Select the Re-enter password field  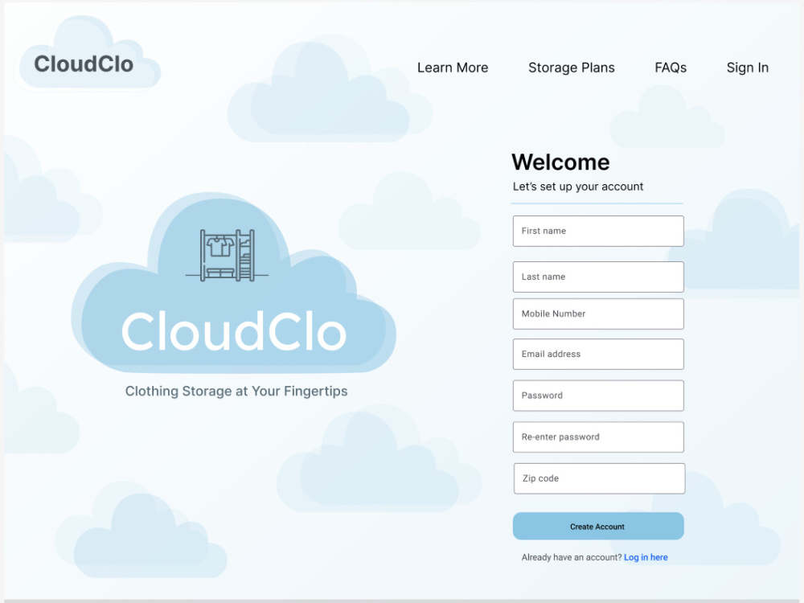tap(598, 437)
